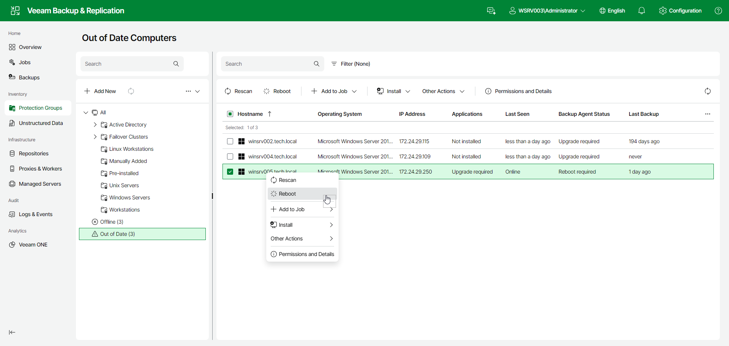Check the winsrv004.tech.local row checkbox
729x346 pixels.
click(230, 156)
